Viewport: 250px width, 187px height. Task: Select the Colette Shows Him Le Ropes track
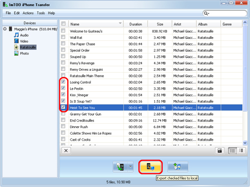coord(151,133)
